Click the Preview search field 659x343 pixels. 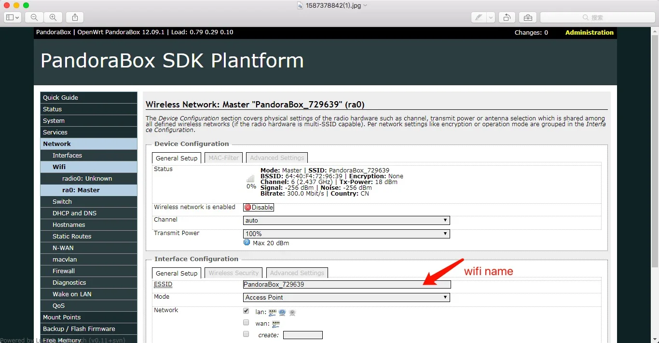[597, 17]
